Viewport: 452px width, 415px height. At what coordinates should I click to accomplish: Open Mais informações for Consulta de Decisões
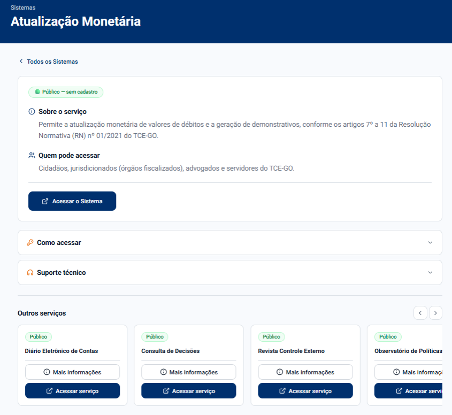188,372
